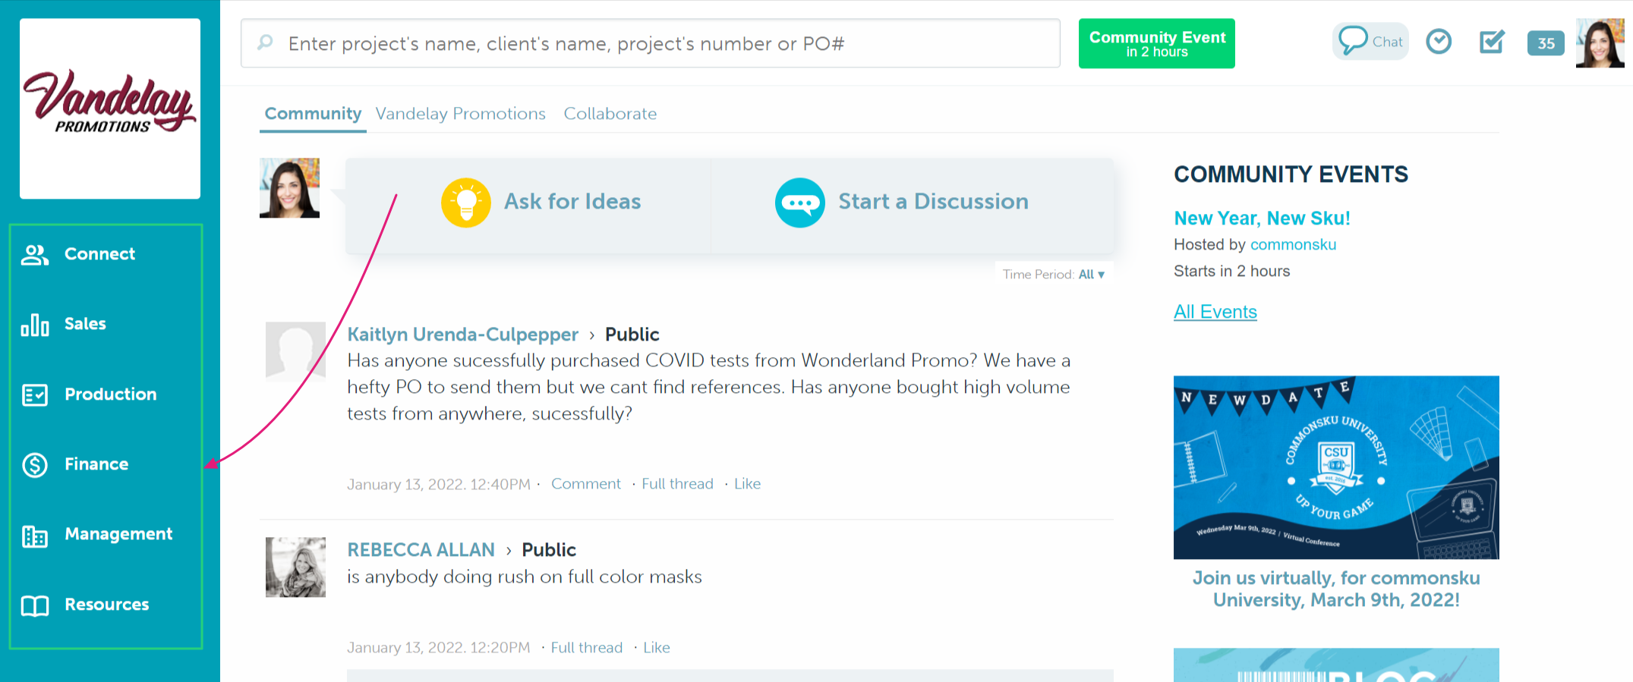The height and width of the screenshot is (682, 1633).
Task: Click the Ask for Ideas lightbulb icon
Action: [x=466, y=203]
